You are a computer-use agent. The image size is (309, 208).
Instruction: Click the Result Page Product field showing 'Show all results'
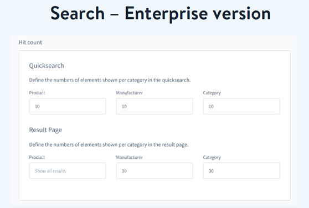tap(68, 171)
